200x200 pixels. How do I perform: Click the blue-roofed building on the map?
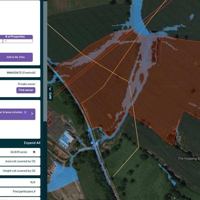point(66,139)
